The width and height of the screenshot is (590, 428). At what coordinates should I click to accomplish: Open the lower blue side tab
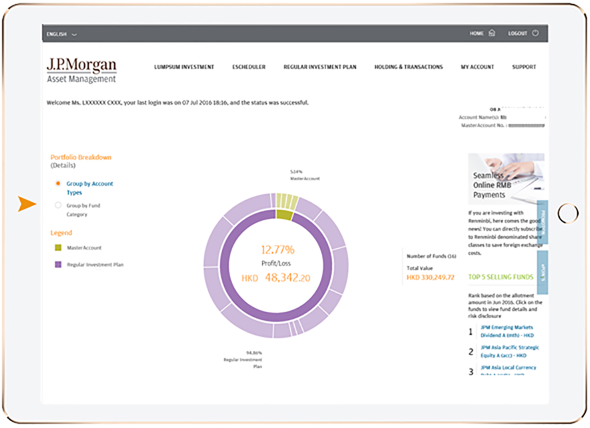point(543,272)
